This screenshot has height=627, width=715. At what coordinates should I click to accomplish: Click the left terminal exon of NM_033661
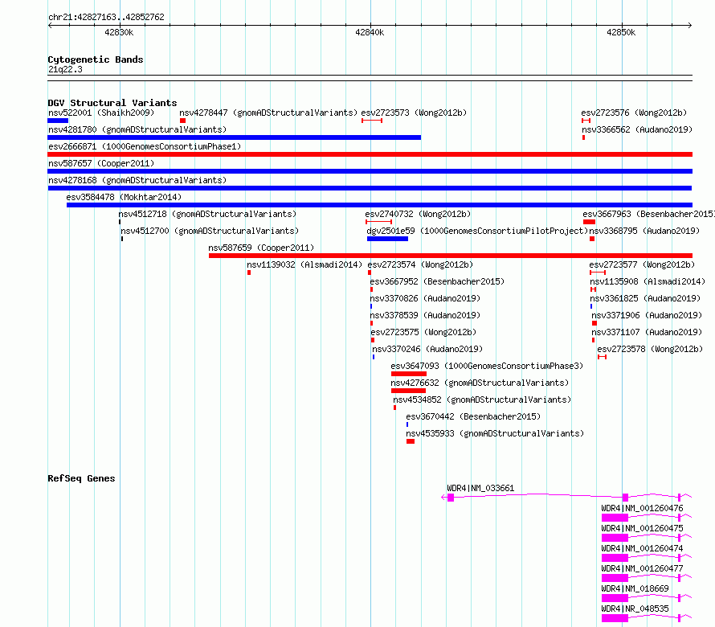pos(451,498)
